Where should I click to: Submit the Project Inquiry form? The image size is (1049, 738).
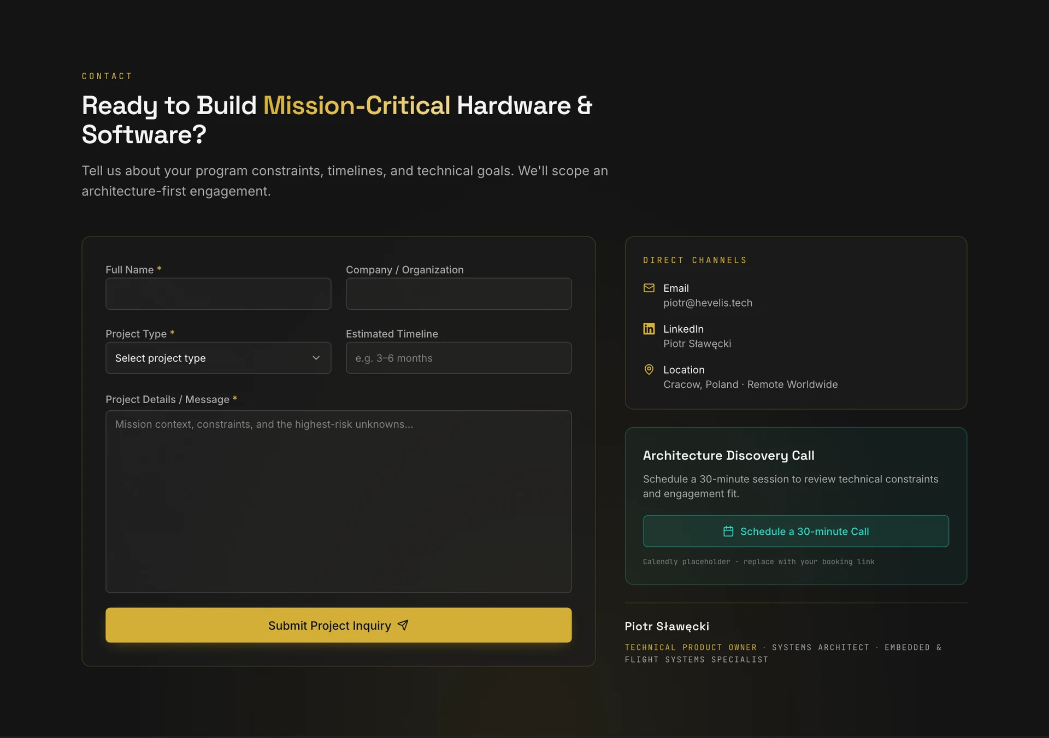click(x=338, y=625)
